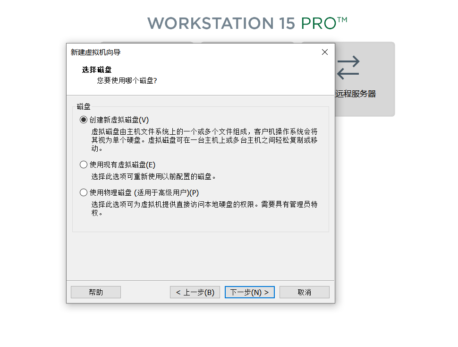The image size is (458, 347).
Task: Select the 创建新虚拟磁盘(V) radio button
Action: coord(84,120)
